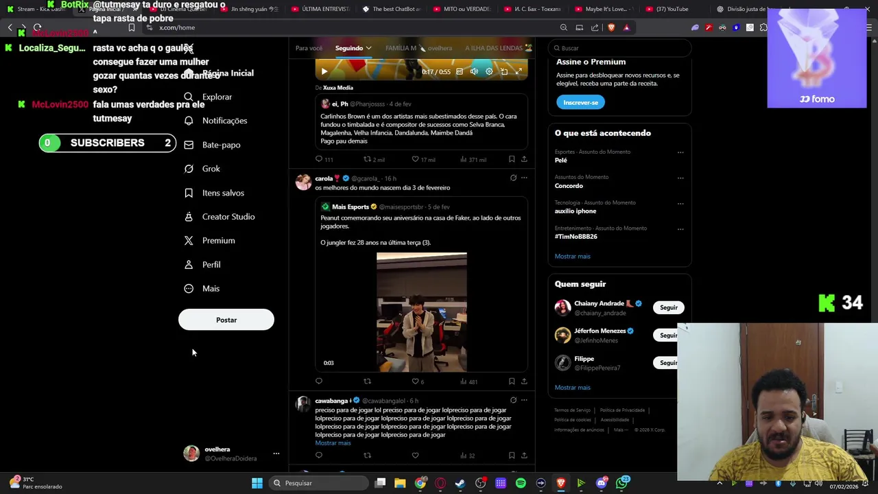
Task: Like the carola post with 6 likes
Action: coord(415,381)
